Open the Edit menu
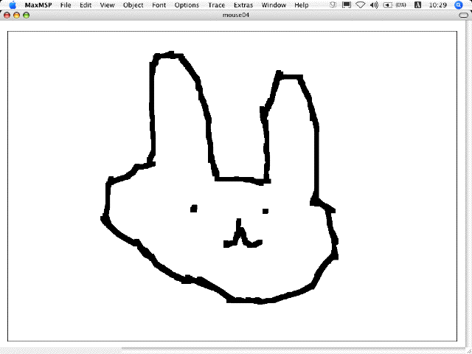This screenshot has height=354, width=472. tap(86, 5)
